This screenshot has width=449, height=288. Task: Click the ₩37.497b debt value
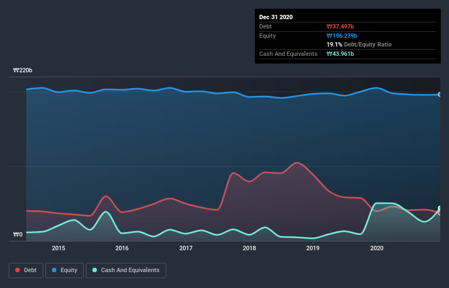tap(340, 26)
